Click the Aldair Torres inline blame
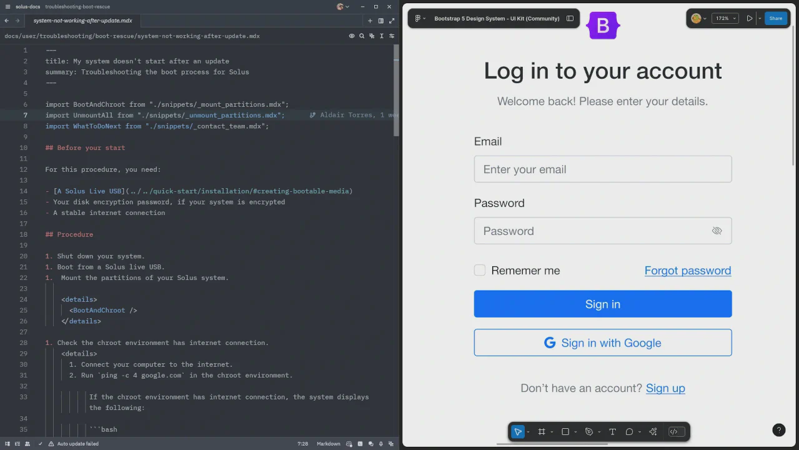 (x=354, y=115)
